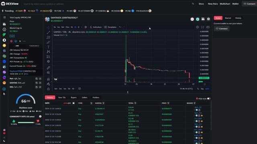Select the Fibonacci lines tool
The width and height of the screenshot is (257, 144).
tap(48, 37)
